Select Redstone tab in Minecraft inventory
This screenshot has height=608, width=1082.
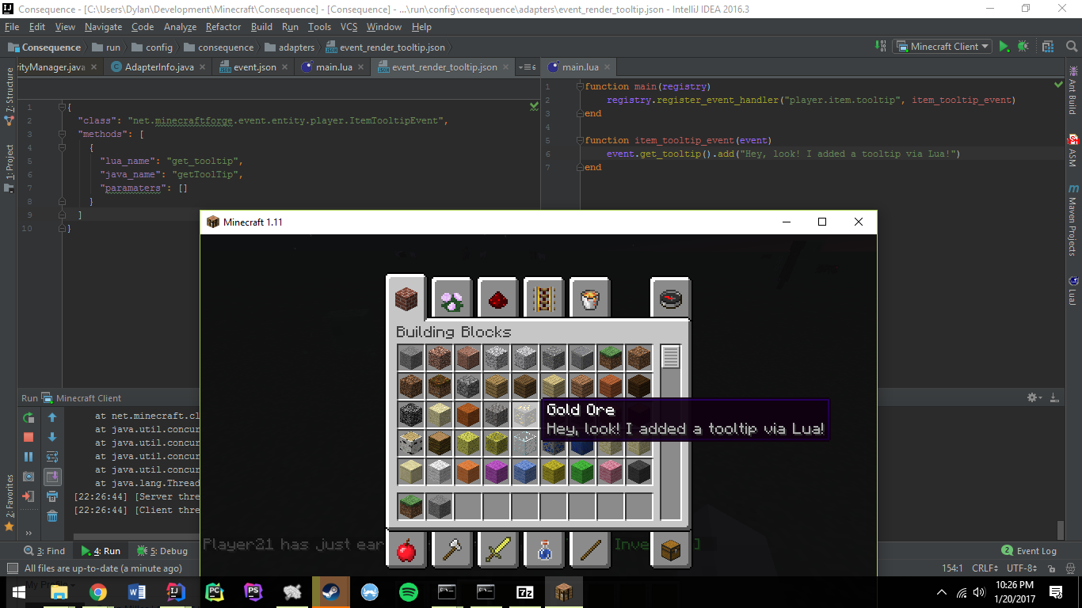(497, 298)
